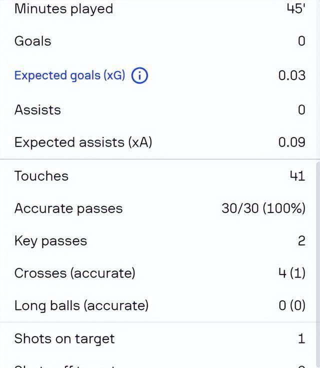The height and width of the screenshot is (368, 320).
Task: Click the Shots on target label
Action: pyautogui.click(x=64, y=339)
